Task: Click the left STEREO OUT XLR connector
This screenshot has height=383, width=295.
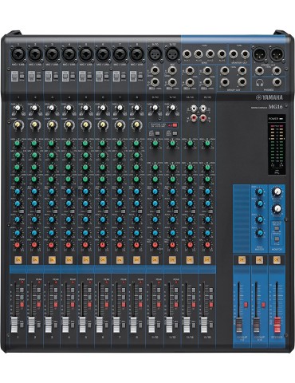Action: coord(259,54)
